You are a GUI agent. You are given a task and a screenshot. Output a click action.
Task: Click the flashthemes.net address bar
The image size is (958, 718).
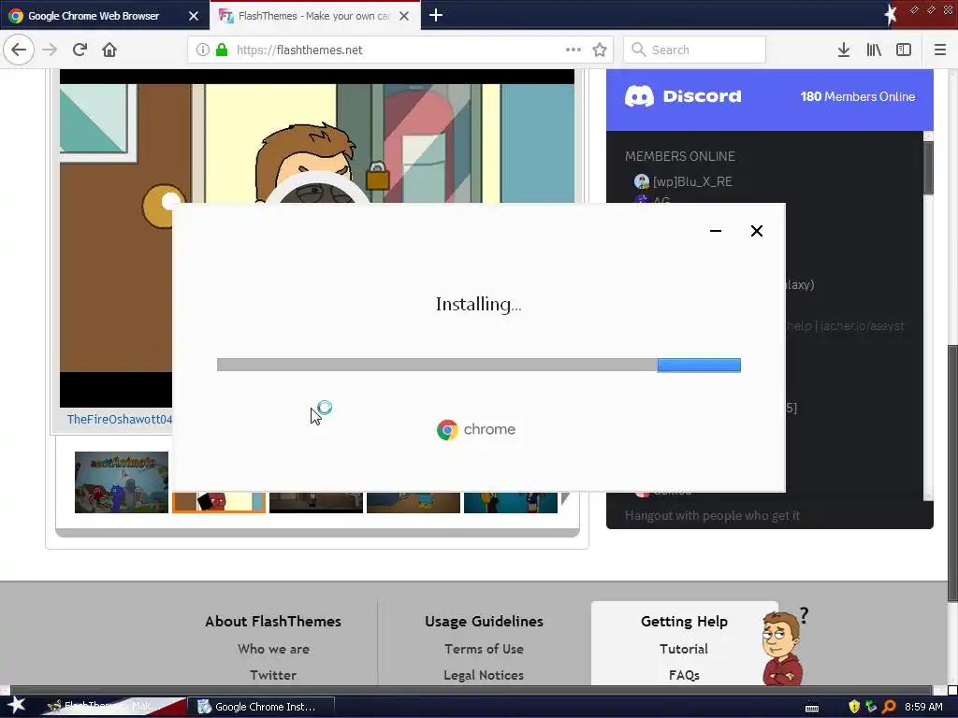pyautogui.click(x=400, y=50)
